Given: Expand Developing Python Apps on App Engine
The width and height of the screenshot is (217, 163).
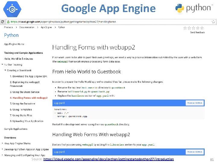Looking at the screenshot, I should pyautogui.click(x=2, y=149).
